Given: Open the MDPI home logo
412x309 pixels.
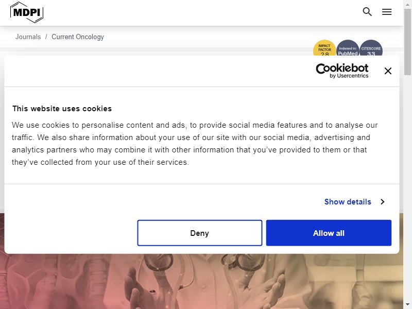Looking at the screenshot, I should [27, 12].
